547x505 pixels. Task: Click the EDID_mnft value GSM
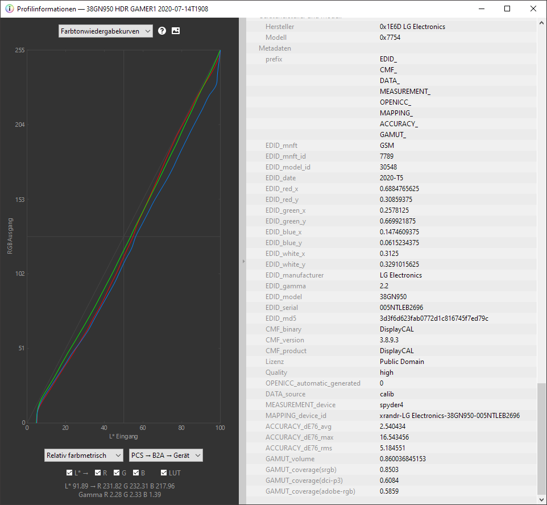387,146
